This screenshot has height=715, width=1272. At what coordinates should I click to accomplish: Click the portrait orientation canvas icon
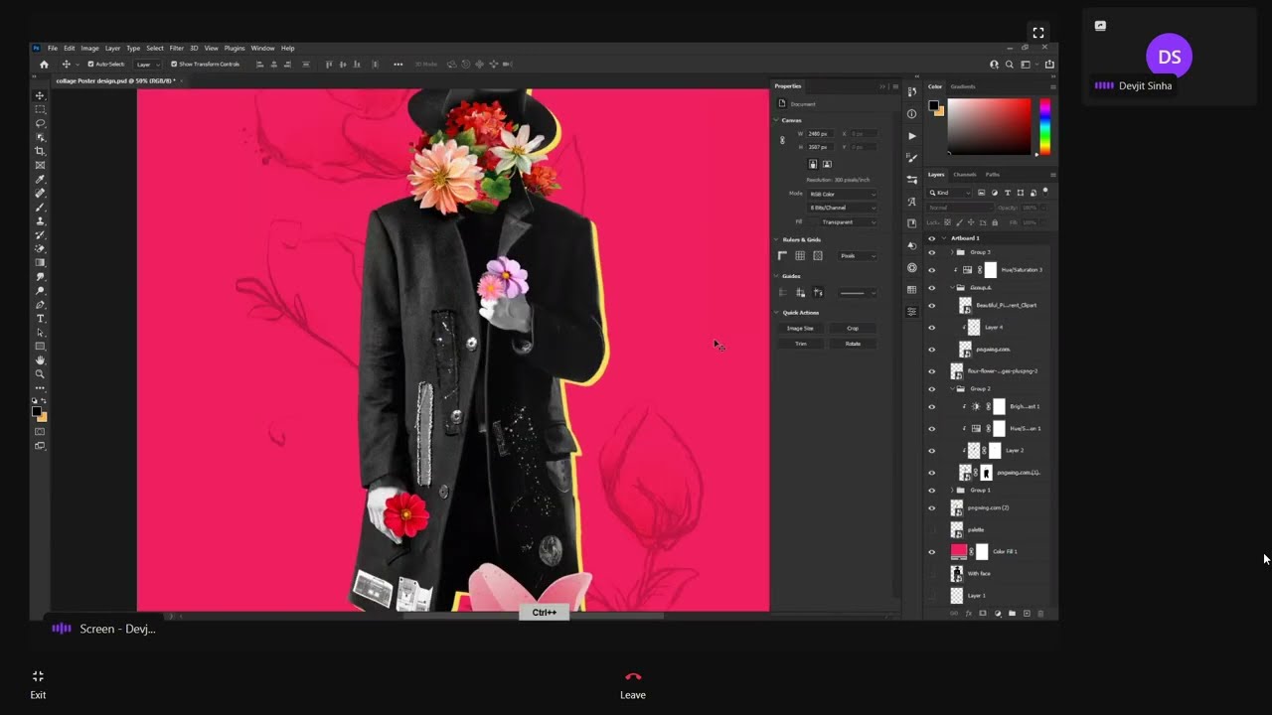tap(813, 164)
